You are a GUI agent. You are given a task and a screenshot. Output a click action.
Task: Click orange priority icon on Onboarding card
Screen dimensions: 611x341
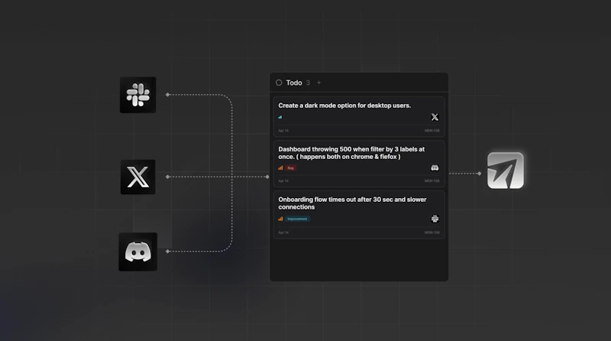tap(280, 219)
